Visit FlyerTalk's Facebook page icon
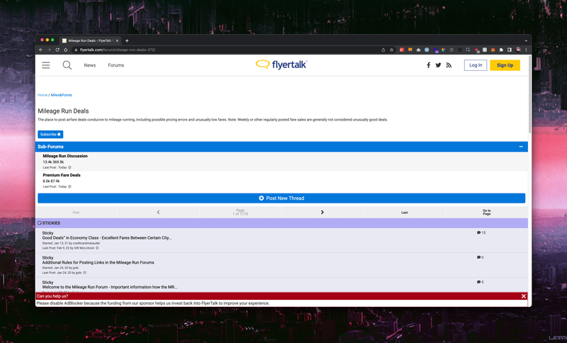 [x=429, y=65]
